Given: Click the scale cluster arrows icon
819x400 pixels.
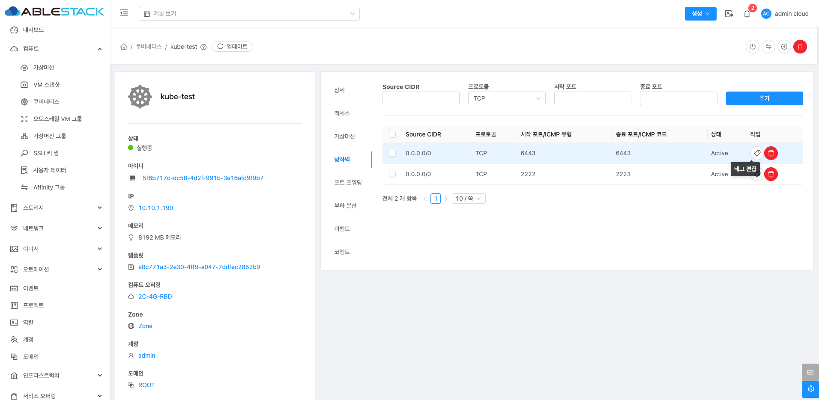Looking at the screenshot, I should pos(768,47).
